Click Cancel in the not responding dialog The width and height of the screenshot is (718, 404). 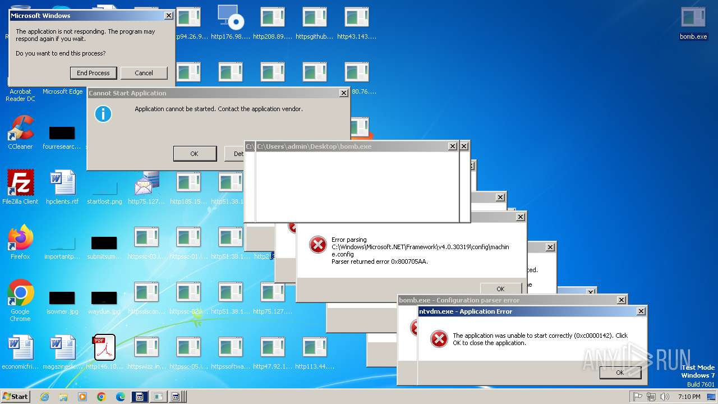(x=144, y=73)
